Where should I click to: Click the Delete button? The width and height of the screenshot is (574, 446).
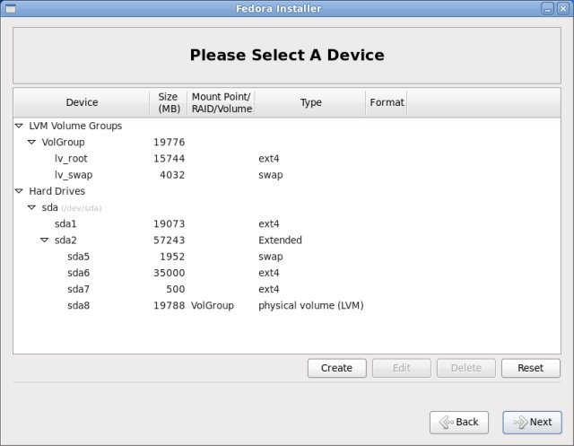point(466,368)
